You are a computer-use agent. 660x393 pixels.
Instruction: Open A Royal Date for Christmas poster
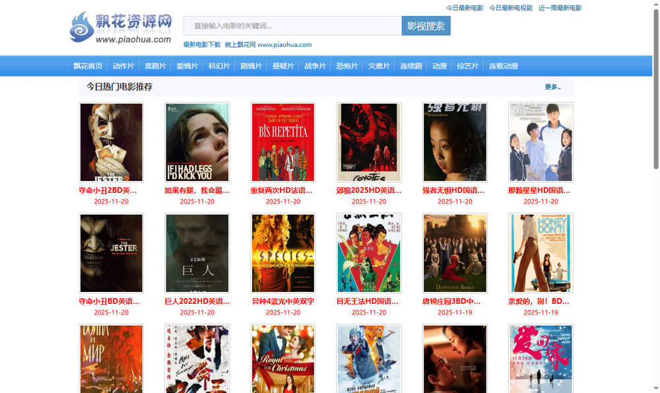click(283, 359)
